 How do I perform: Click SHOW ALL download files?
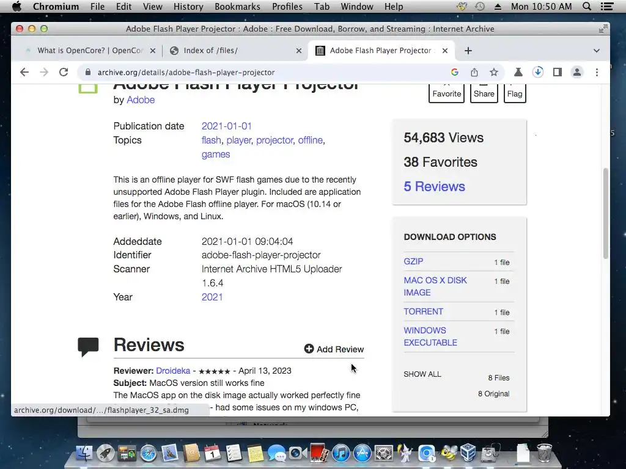tap(422, 374)
